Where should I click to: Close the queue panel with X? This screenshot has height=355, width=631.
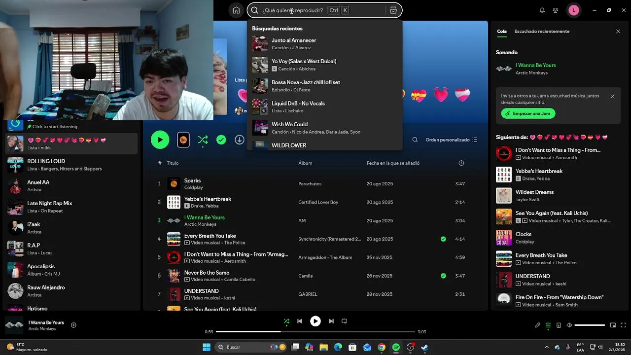click(618, 32)
